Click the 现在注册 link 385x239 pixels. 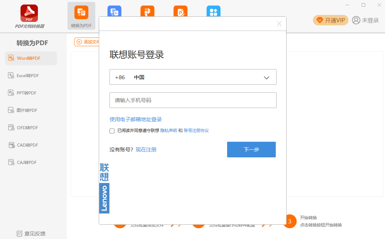[x=146, y=149]
